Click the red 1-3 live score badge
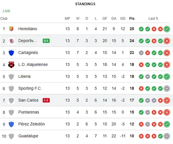Image resolution: width=173 pixels, height=144 pixels. (46, 100)
